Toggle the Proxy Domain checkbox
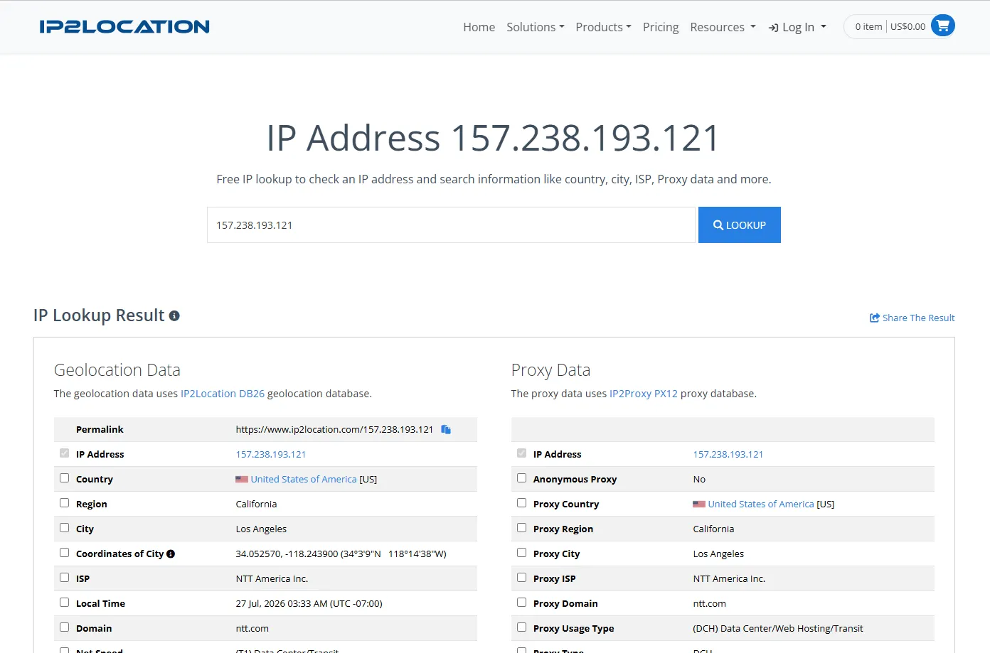Screen dimensions: 990x653 pos(522,603)
